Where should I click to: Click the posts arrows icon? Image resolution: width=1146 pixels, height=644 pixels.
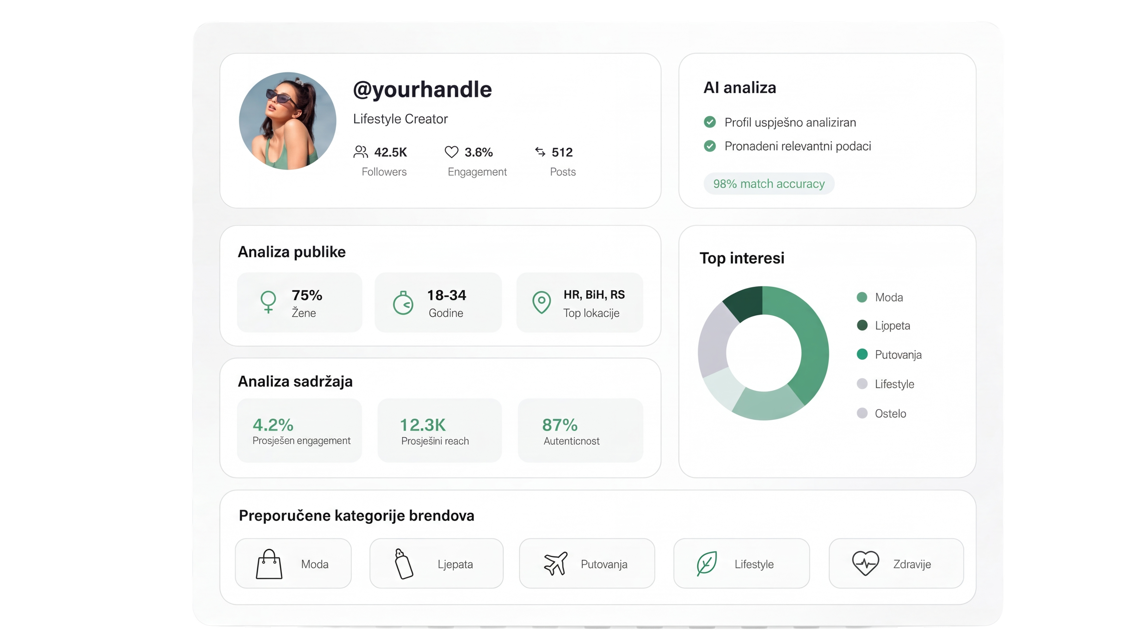tap(540, 152)
